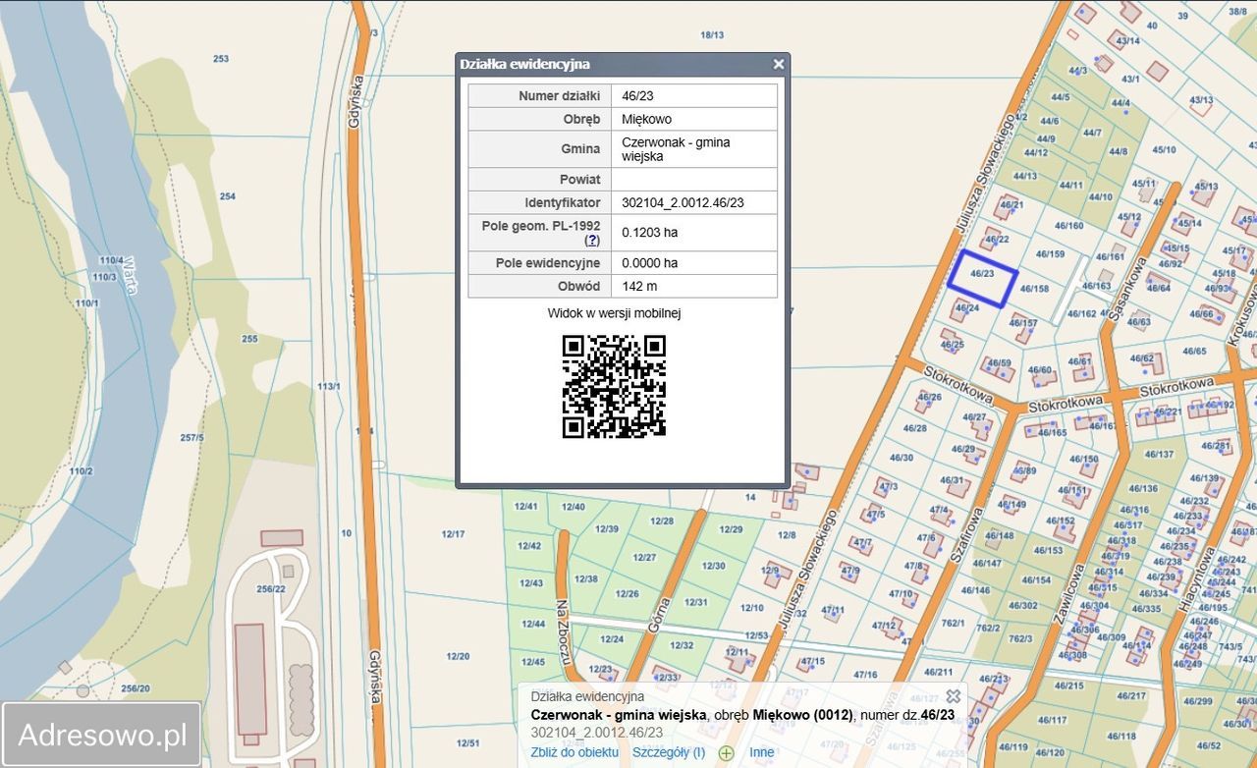The height and width of the screenshot is (768, 1257).
Task: Close the Działka ewidencyjna popup window
Action: click(778, 65)
